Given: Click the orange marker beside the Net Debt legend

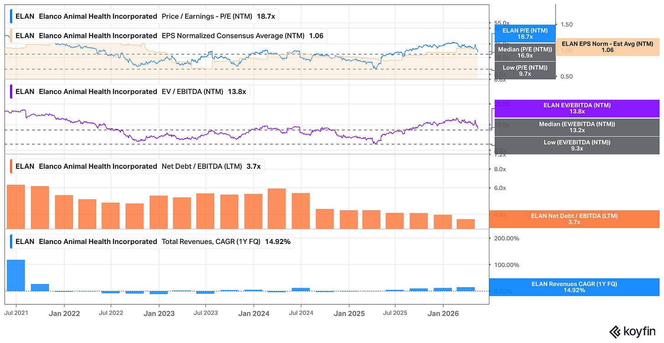Looking at the screenshot, I should [x=10, y=166].
